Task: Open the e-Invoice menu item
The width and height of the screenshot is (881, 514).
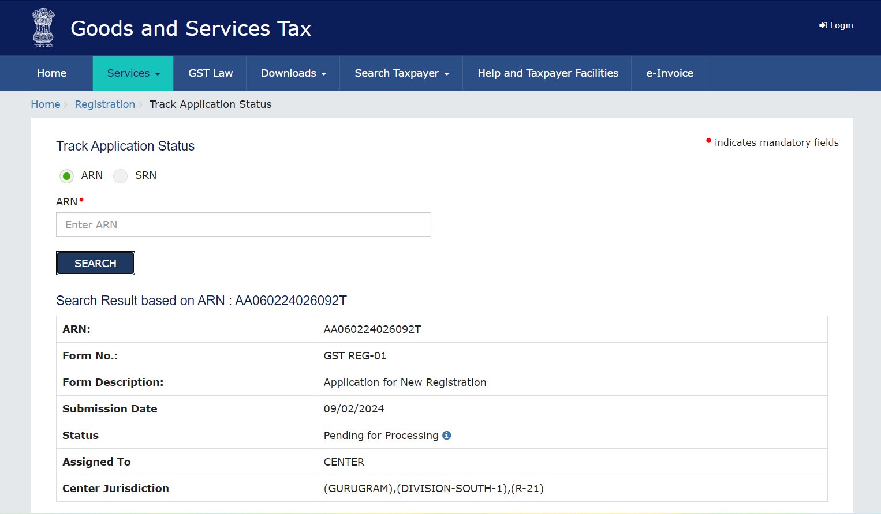Action: (669, 73)
